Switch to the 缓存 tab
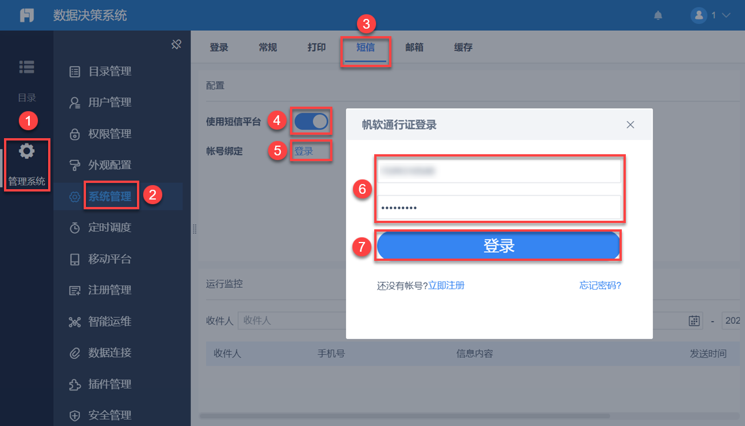This screenshot has height=426, width=745. pyautogui.click(x=463, y=48)
